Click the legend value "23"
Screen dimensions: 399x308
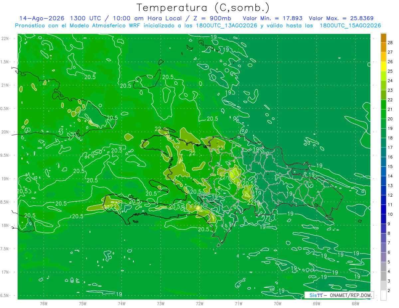tap(390, 90)
